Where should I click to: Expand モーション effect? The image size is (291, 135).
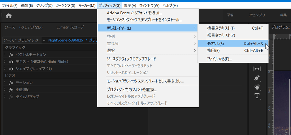coord(5,82)
